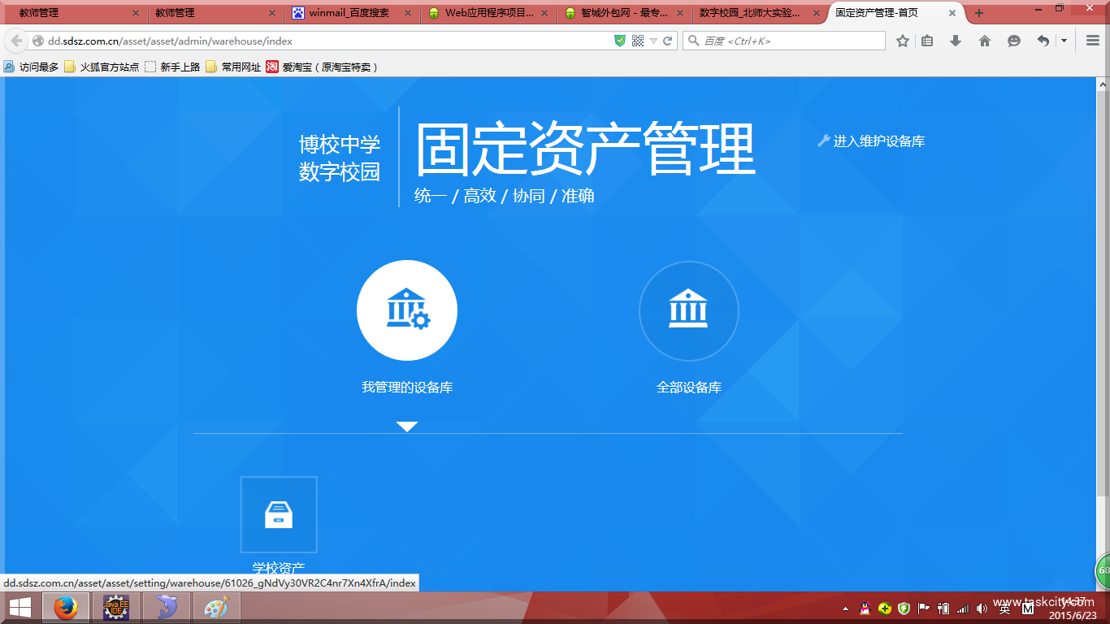The height and width of the screenshot is (624, 1110).
Task: Open the 学校资产 warehouse tile
Action: (x=279, y=514)
